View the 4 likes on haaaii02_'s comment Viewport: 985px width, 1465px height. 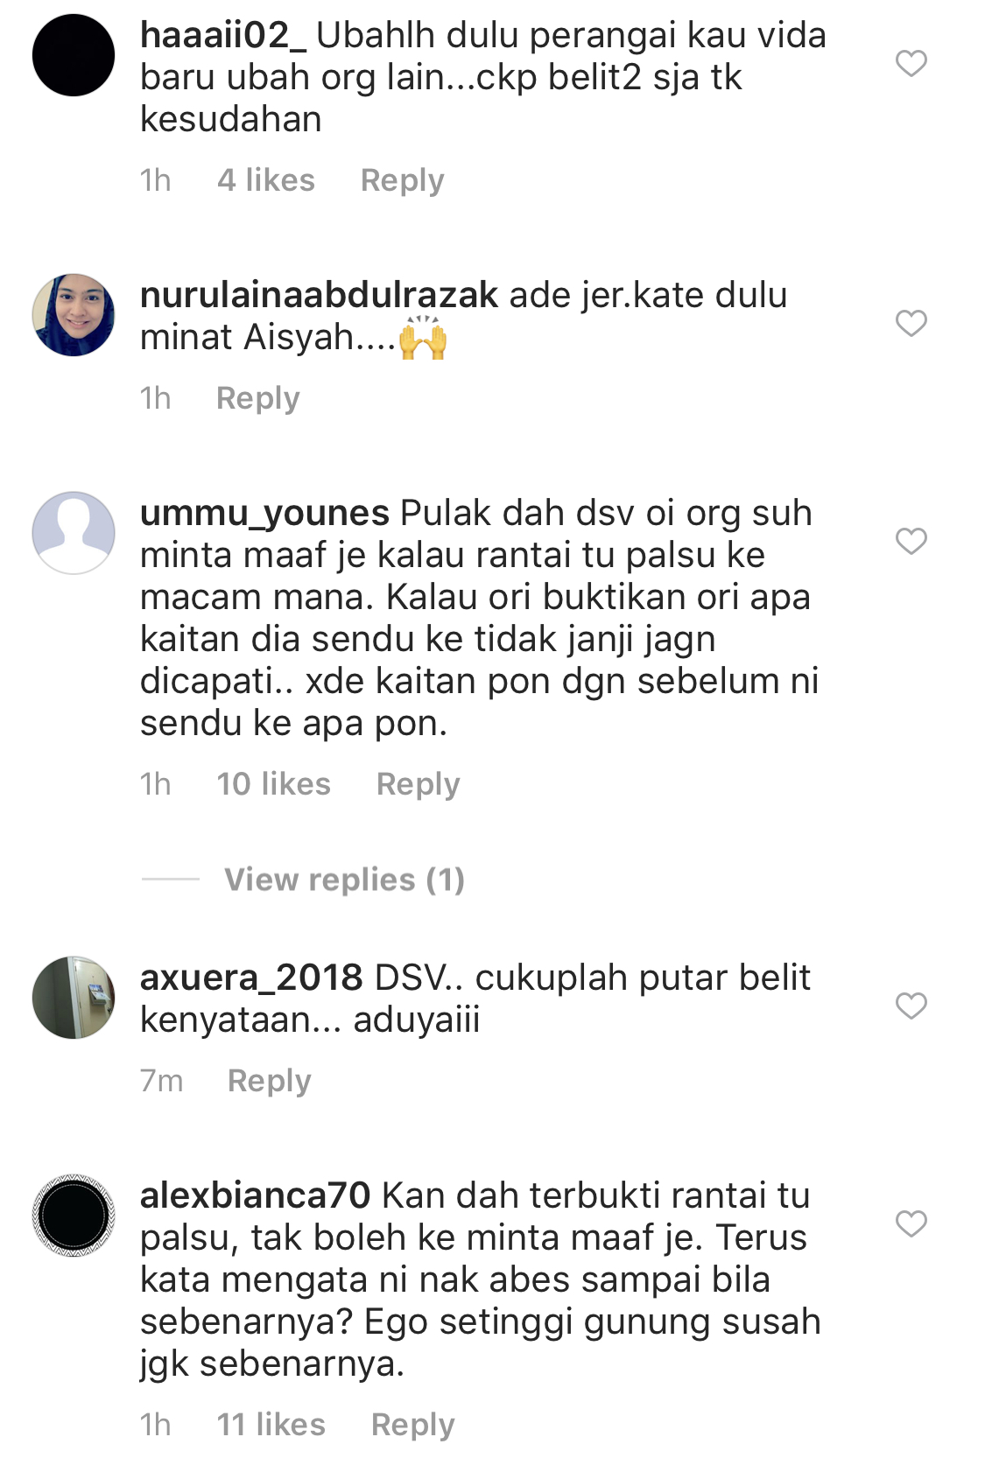pyautogui.click(x=266, y=180)
